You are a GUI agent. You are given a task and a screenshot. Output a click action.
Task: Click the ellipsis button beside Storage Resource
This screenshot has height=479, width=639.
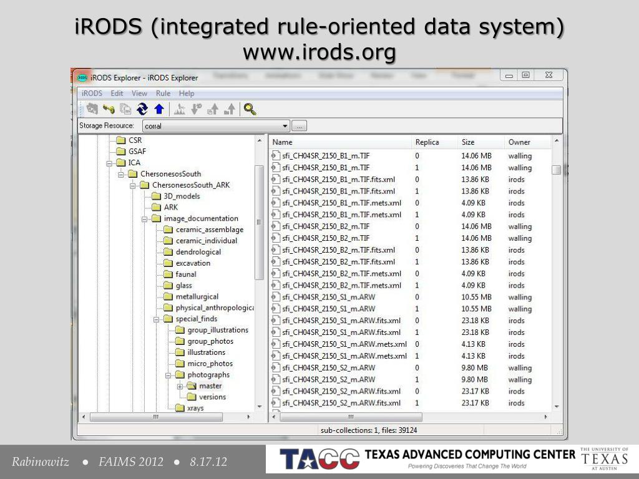[299, 126]
